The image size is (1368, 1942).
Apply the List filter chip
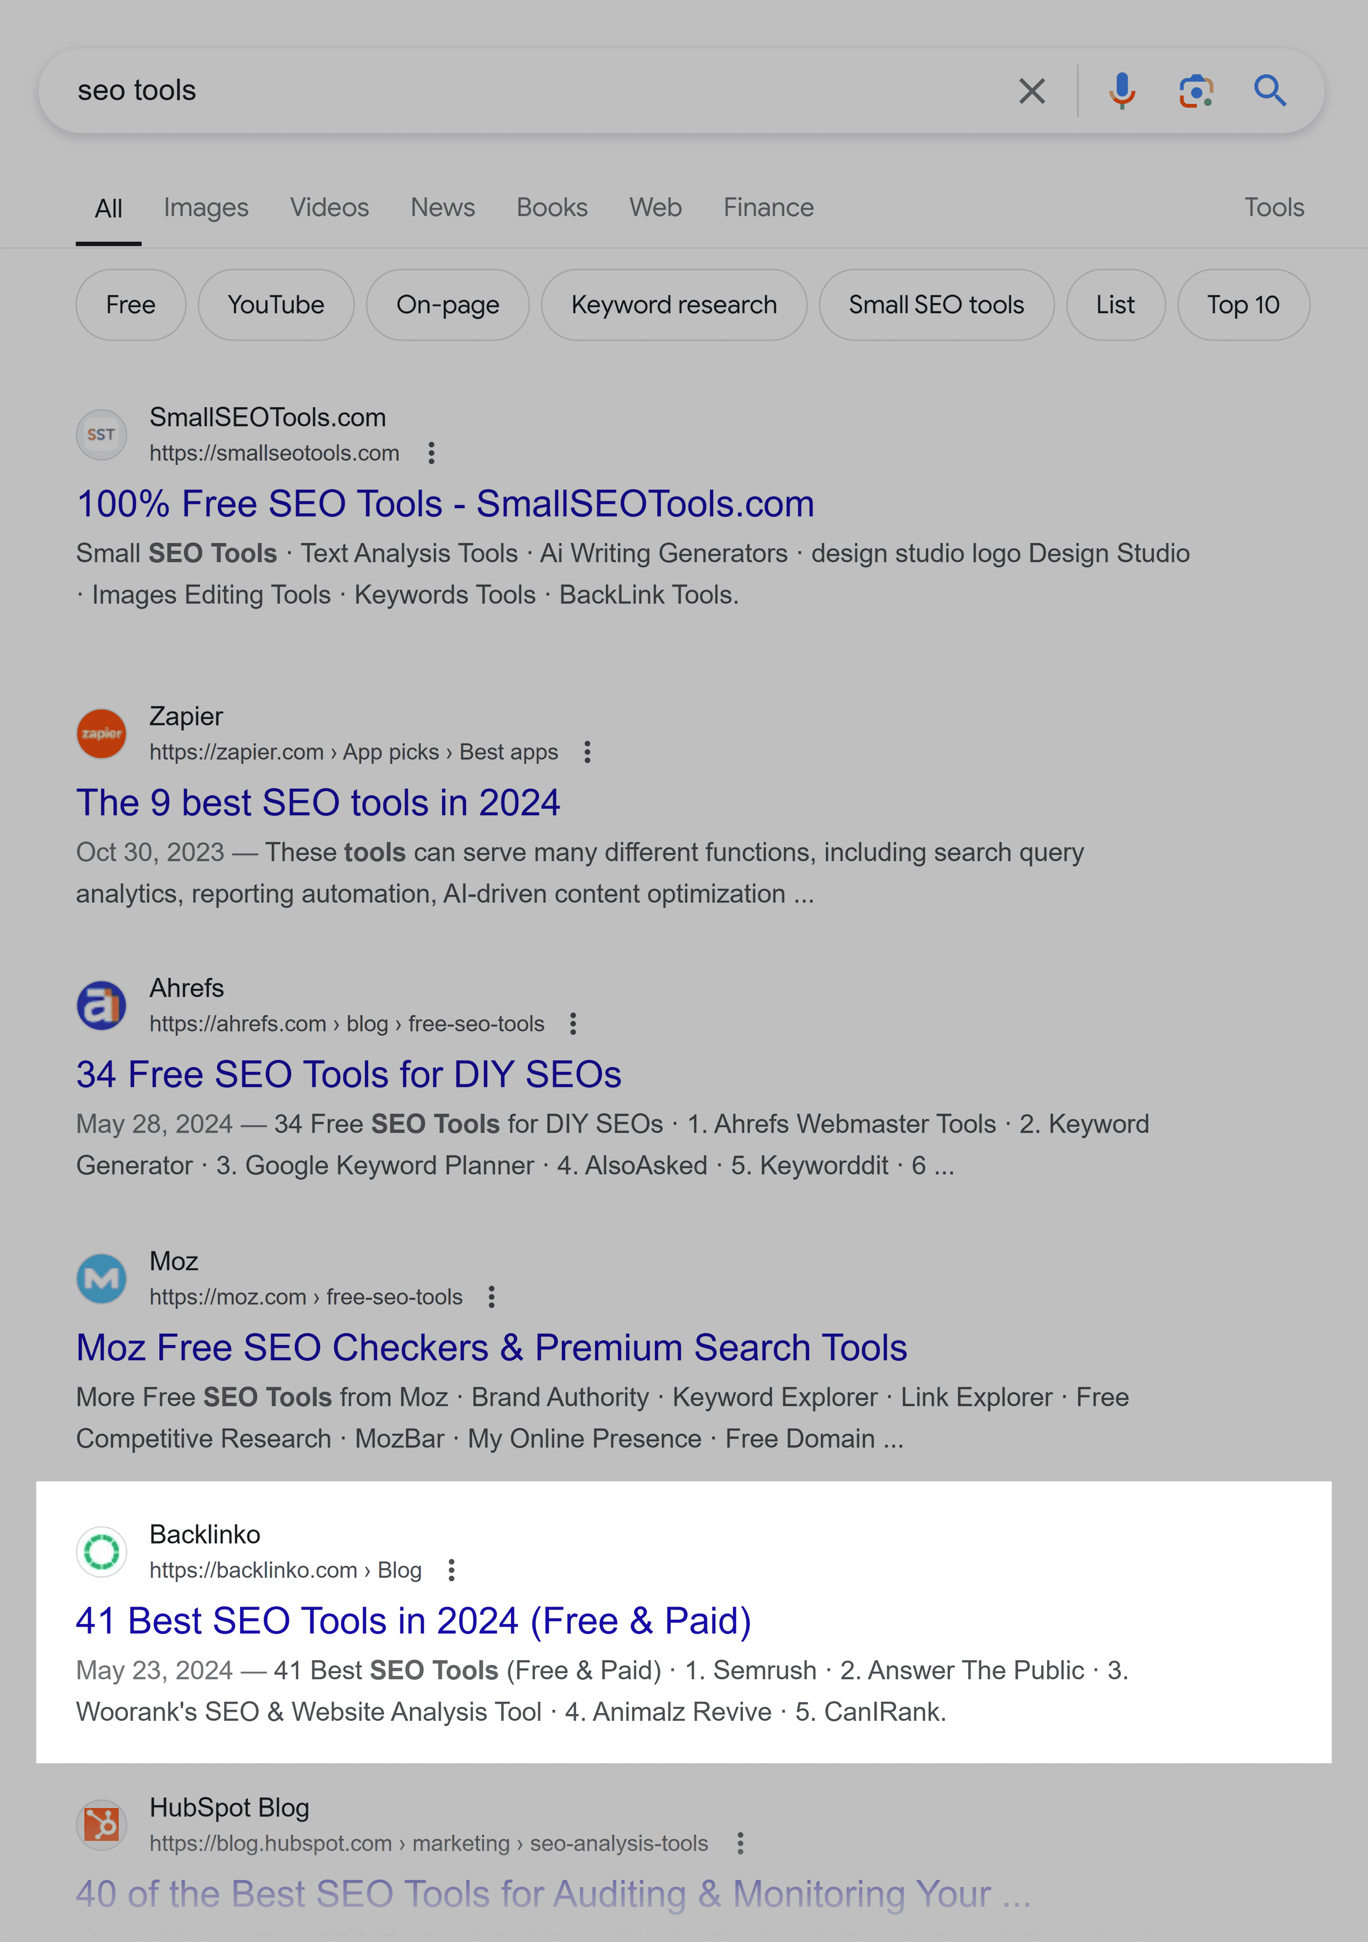pos(1115,304)
